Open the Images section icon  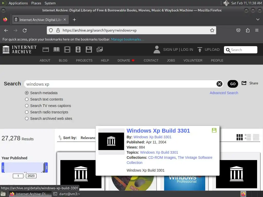click(x=100, y=50)
